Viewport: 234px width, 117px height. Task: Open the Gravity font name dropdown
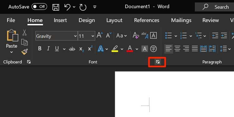76,36
